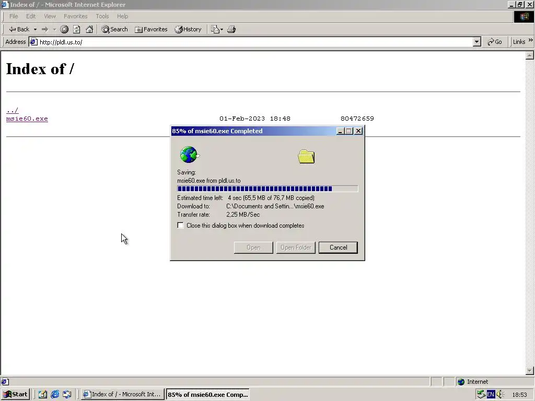Open the View menu

pos(50,16)
